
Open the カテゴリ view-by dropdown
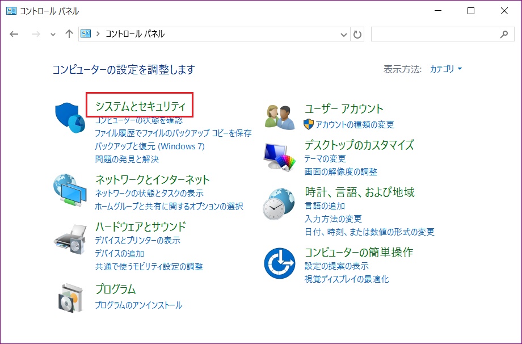pos(446,69)
